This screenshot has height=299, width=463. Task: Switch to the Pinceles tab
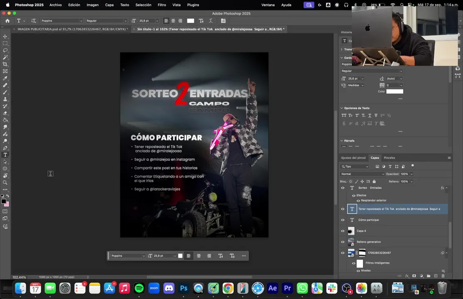[389, 158]
